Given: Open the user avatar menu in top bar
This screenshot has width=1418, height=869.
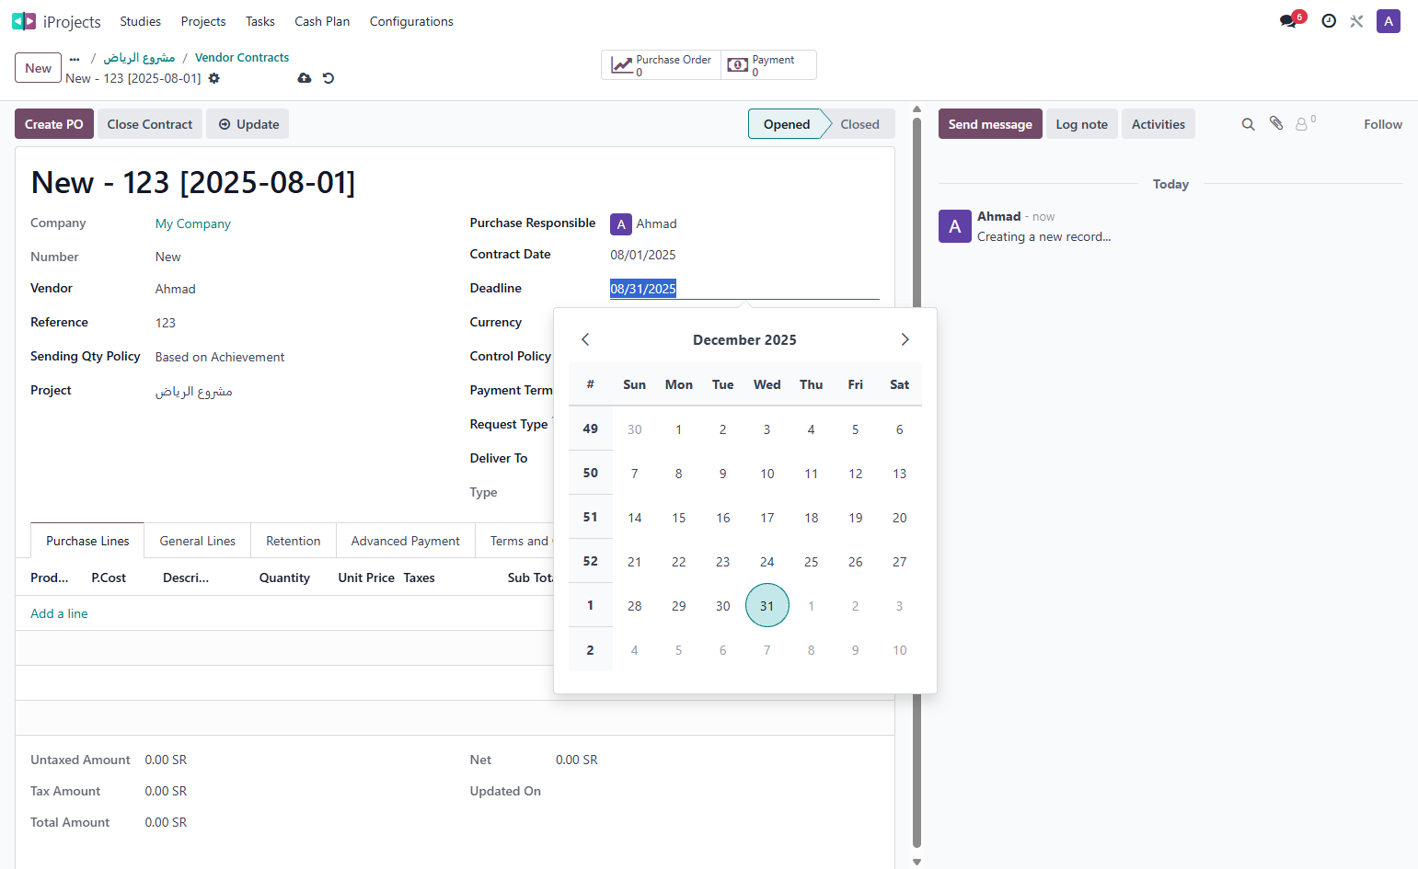Looking at the screenshot, I should coord(1388,21).
